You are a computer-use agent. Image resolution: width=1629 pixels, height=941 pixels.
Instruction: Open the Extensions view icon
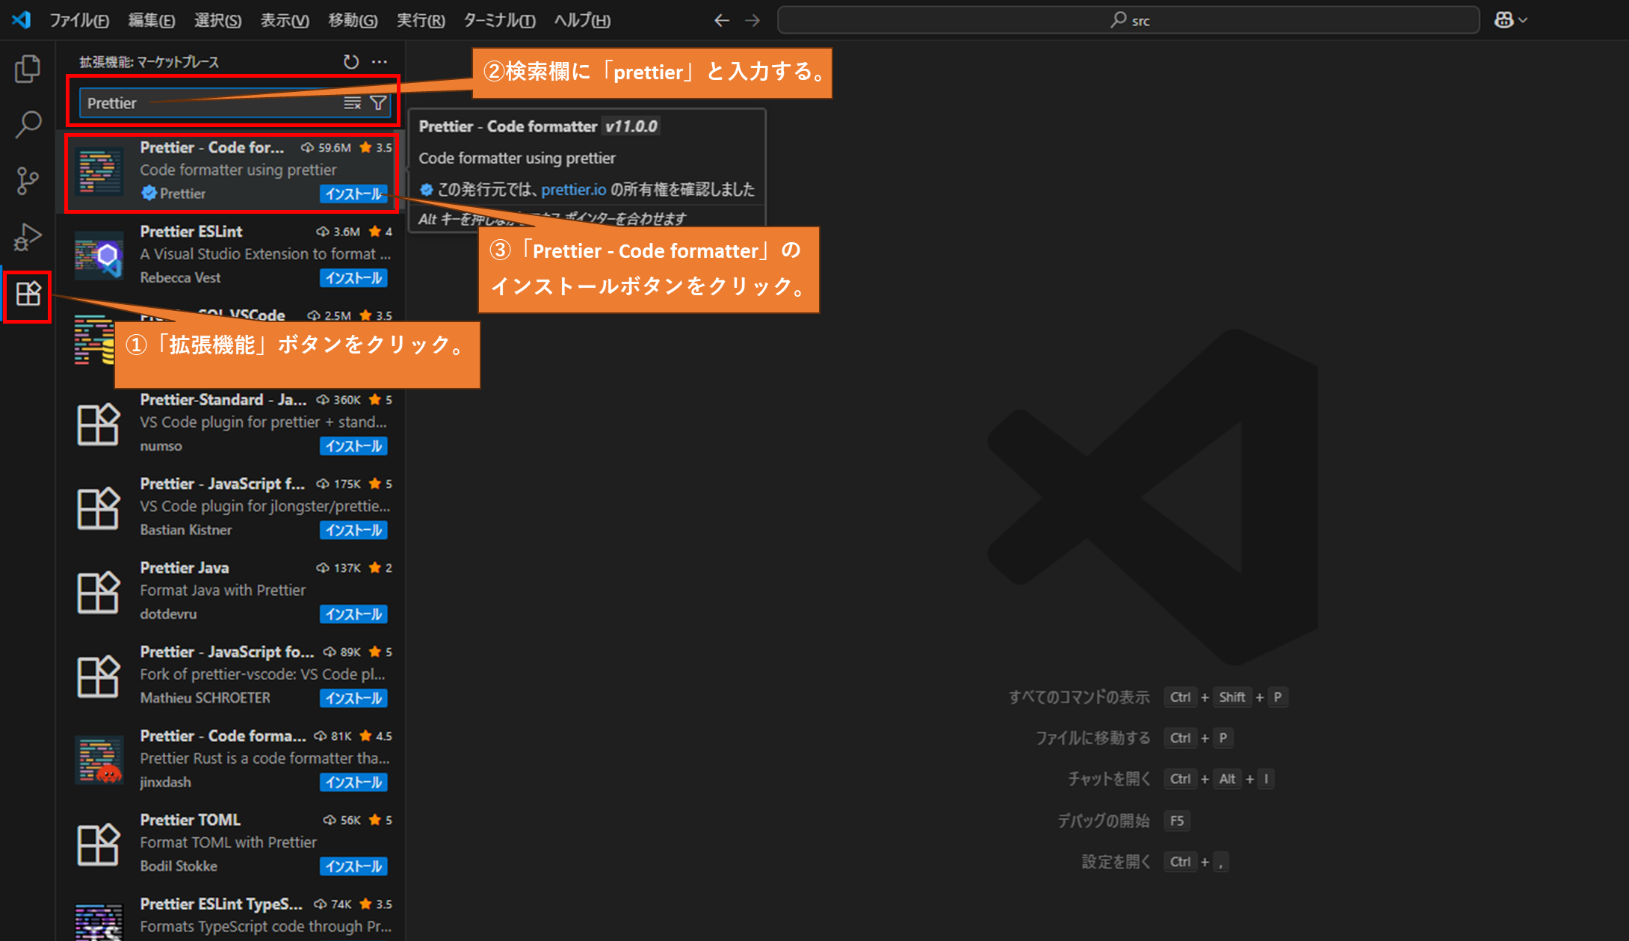click(28, 294)
